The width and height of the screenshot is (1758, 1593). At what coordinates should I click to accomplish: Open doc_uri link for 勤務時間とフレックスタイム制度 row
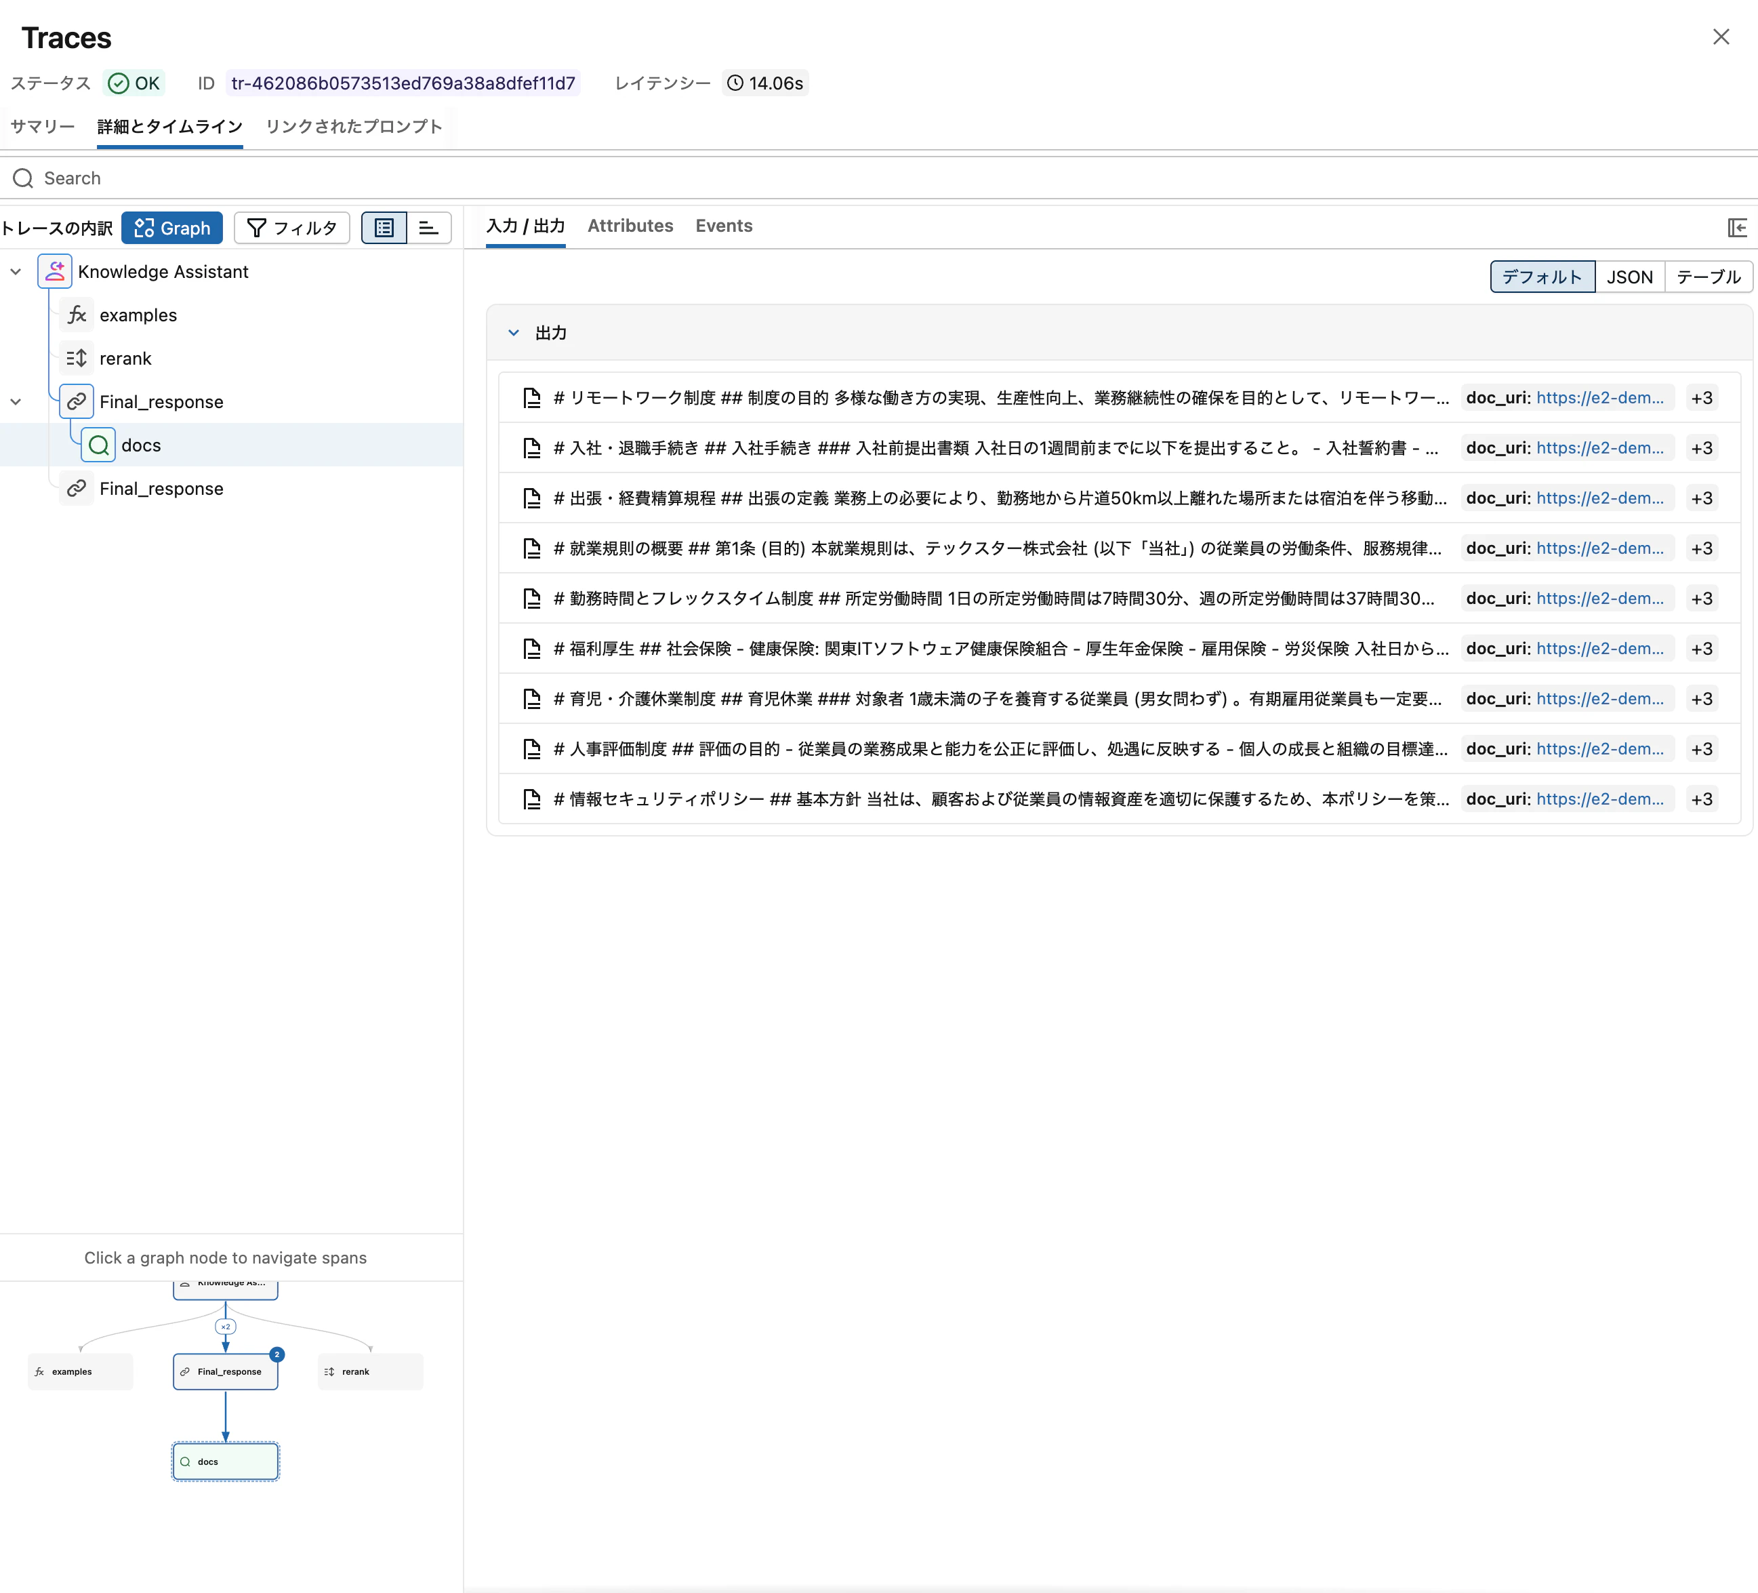[x=1600, y=599]
